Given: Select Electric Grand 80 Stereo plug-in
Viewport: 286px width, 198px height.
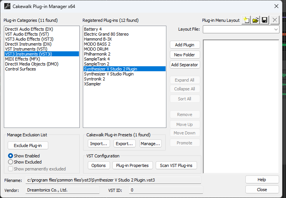Looking at the screenshot, I should coord(125,34).
